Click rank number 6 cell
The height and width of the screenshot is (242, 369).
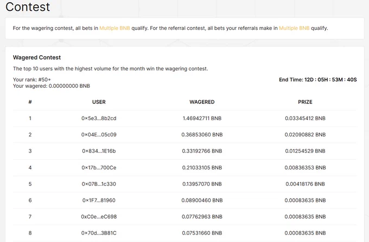(30, 200)
